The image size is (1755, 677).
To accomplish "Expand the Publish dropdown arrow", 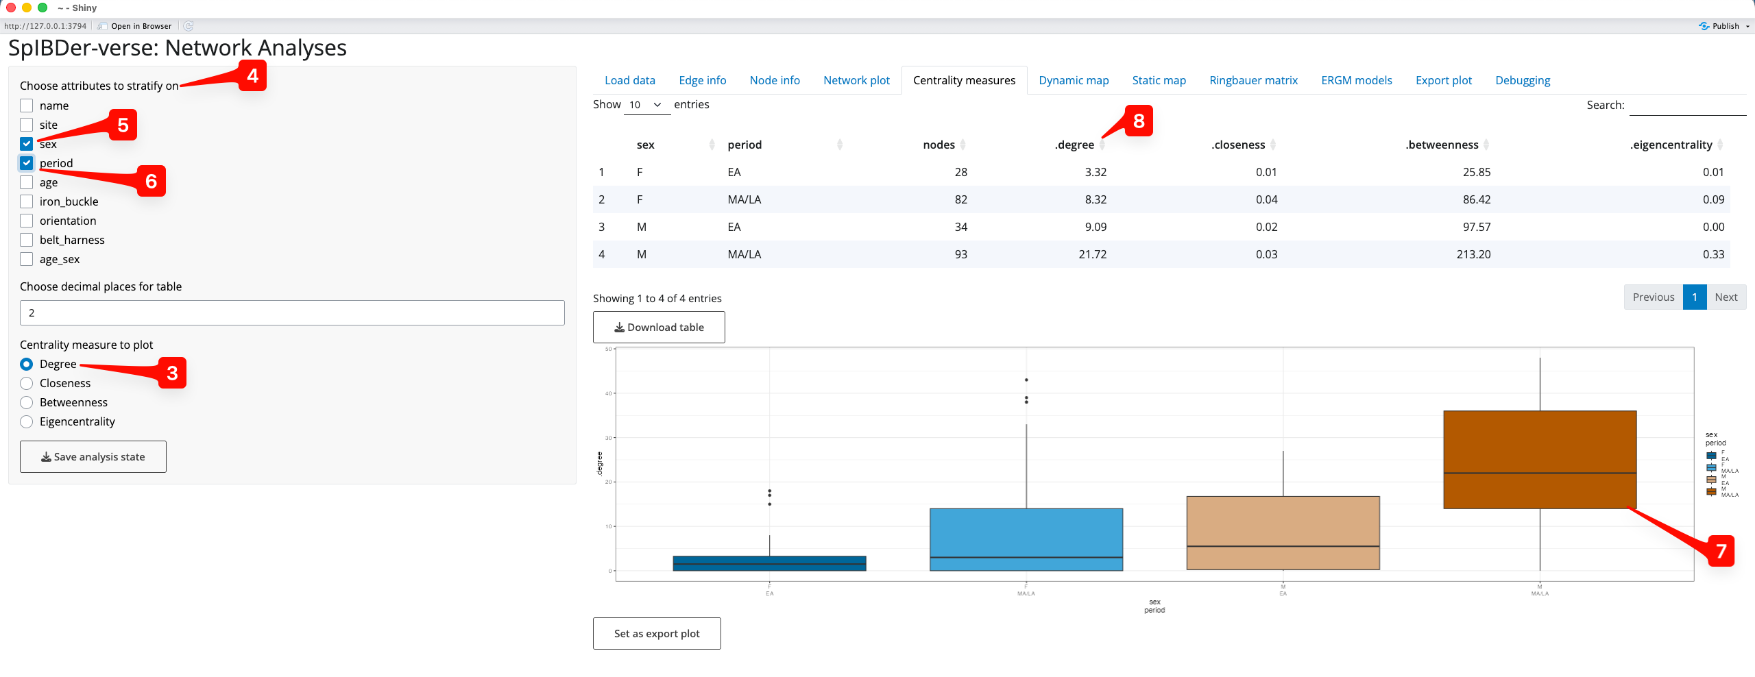I will pos(1747,26).
